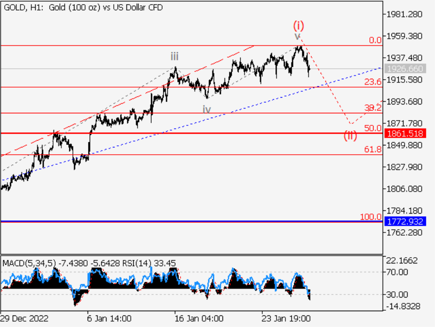Click the -14.8328 indicator scale value
436x328 pixels.
(x=403, y=306)
